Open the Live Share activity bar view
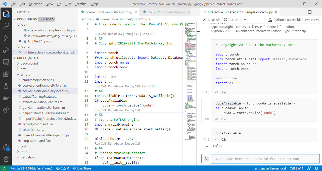This screenshot has height=171, width=322. coord(6,110)
